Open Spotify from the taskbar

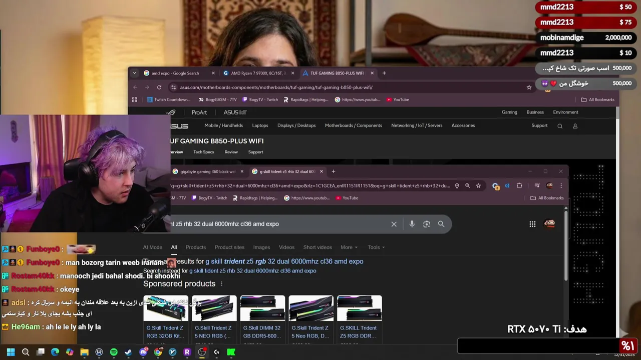point(114,352)
